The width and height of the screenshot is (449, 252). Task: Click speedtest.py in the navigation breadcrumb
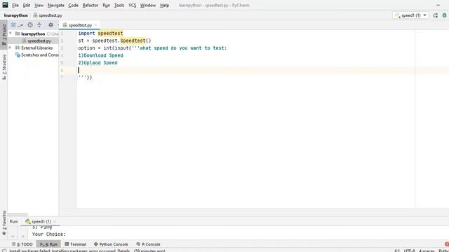click(48, 15)
